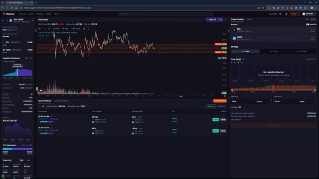Toggle Price option in chart toolbar
This screenshot has width=319, height=179.
(56, 29)
